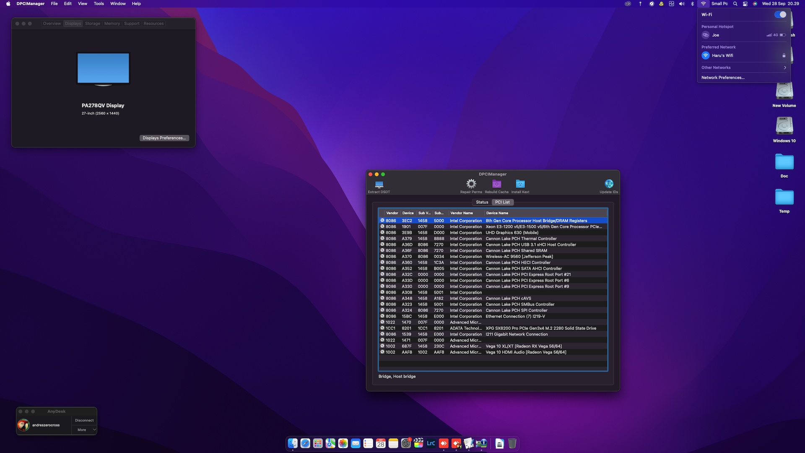Click the Install Kext icon
The image size is (805, 453).
(520, 184)
